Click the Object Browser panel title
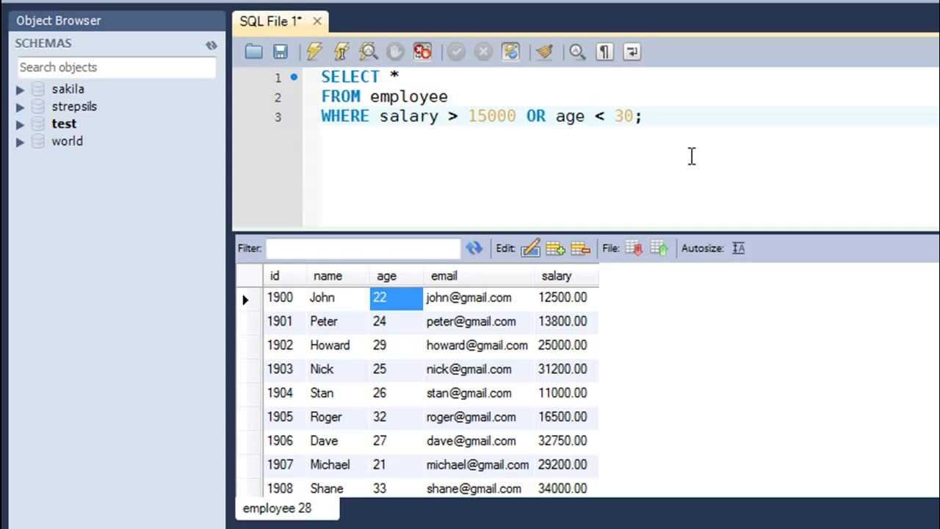The width and height of the screenshot is (940, 529). 59,21
